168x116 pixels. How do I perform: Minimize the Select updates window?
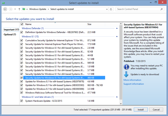click(x=151, y=2)
